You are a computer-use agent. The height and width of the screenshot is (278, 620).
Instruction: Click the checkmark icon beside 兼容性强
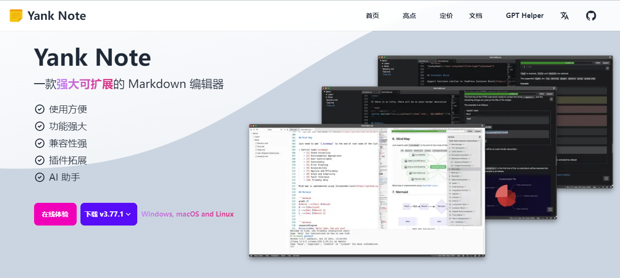[x=39, y=143]
